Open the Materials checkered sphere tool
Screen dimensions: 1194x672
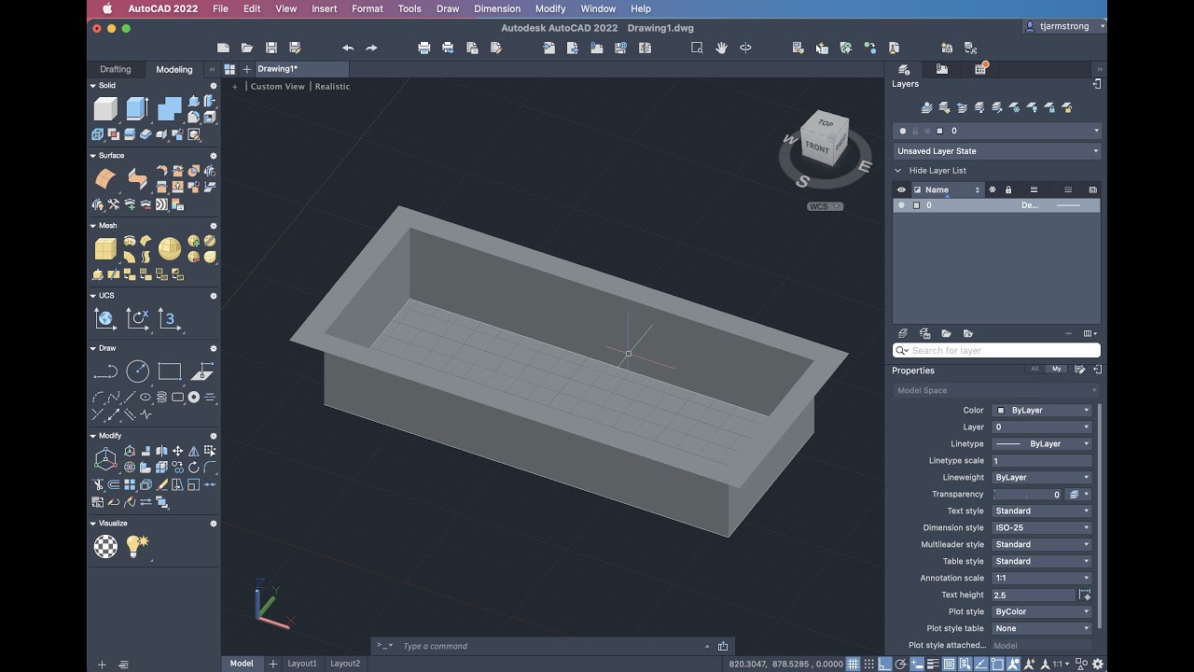point(105,547)
